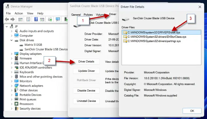The image size is (207, 119).
Task: Switch to the General tab
Action: (76, 14)
